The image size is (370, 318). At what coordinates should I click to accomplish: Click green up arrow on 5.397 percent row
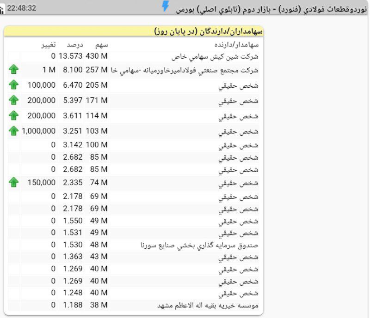point(14,100)
